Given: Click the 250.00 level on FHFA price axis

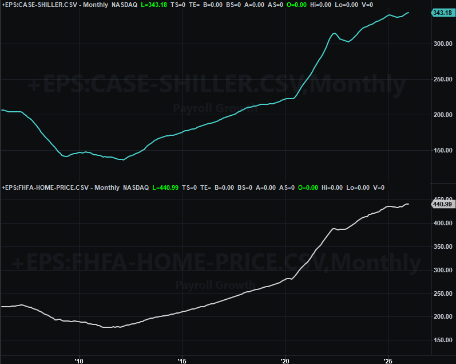Looking at the screenshot, I should pos(442,293).
